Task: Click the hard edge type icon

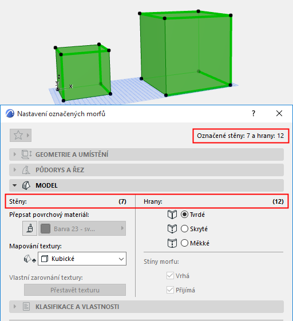Action: pyautogui.click(x=172, y=215)
